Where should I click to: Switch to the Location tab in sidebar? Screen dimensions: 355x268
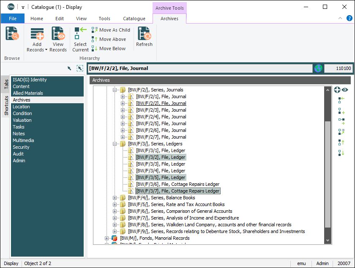tap(21, 107)
